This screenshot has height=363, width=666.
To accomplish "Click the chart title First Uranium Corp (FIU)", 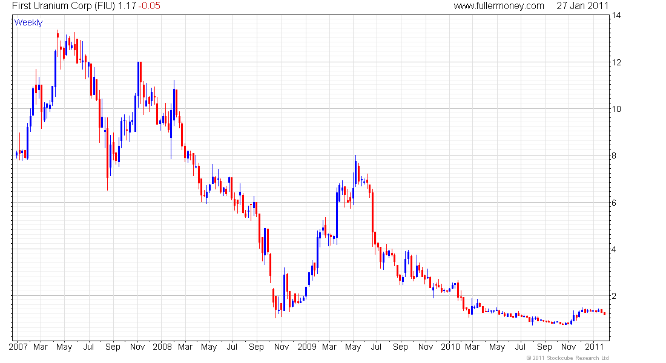I will tap(64, 6).
